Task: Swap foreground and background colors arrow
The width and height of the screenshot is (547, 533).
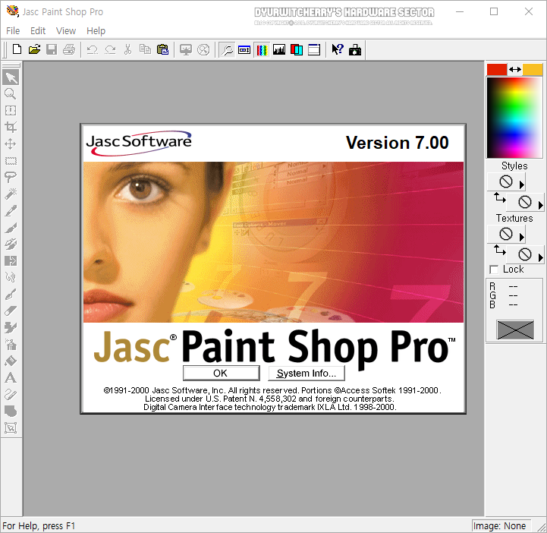Action: pyautogui.click(x=515, y=69)
